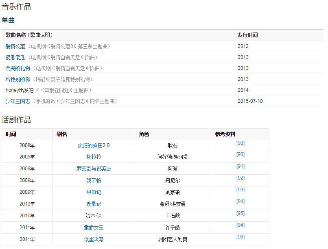The height and width of the screenshot is (249, 328).
Task: Open the play 疯狂的疯狂2.0
Action: pyautogui.click(x=94, y=145)
